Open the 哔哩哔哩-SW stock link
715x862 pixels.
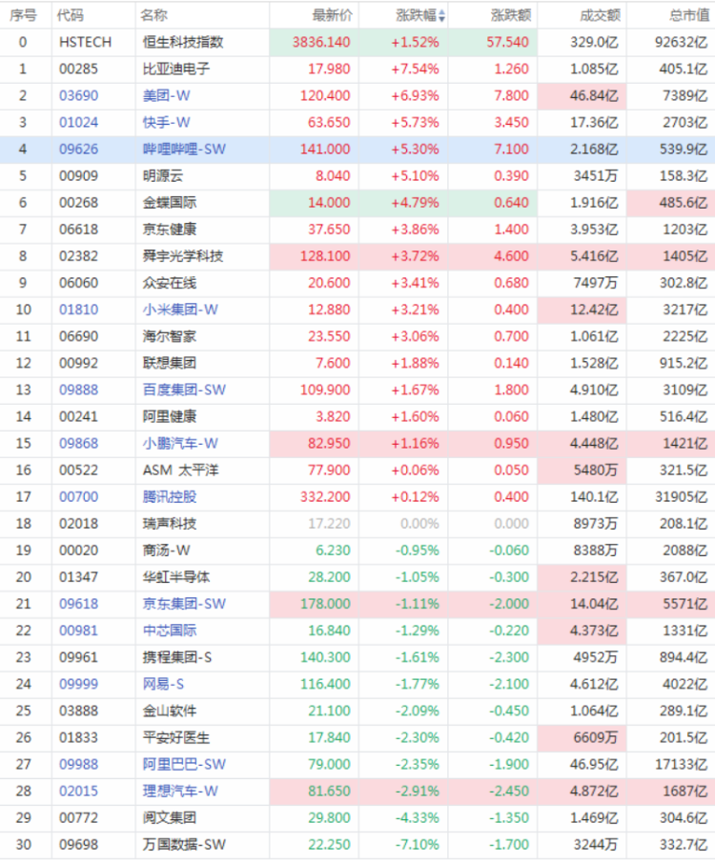(184, 150)
